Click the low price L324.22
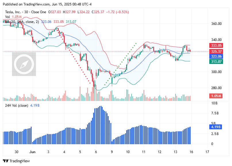This screenshot has width=232, height=166. (x=83, y=12)
